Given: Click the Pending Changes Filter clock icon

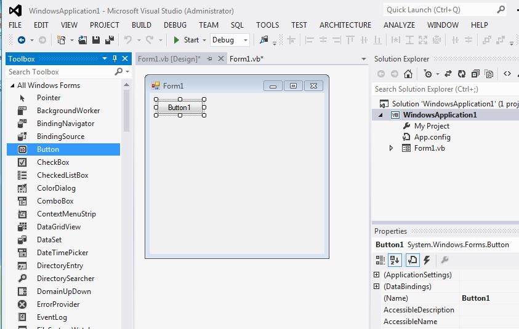Looking at the screenshot, I should coord(428,74).
